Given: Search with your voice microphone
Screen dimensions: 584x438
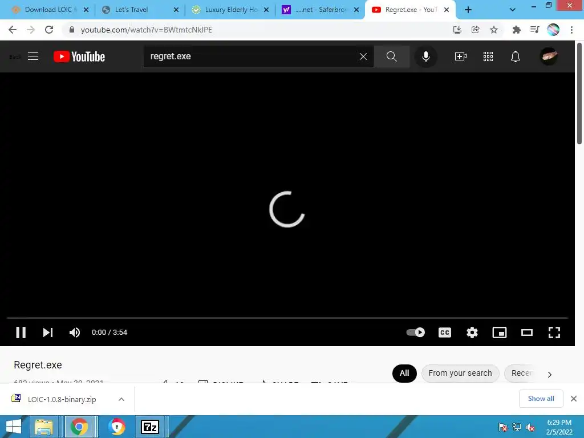Looking at the screenshot, I should tap(425, 56).
